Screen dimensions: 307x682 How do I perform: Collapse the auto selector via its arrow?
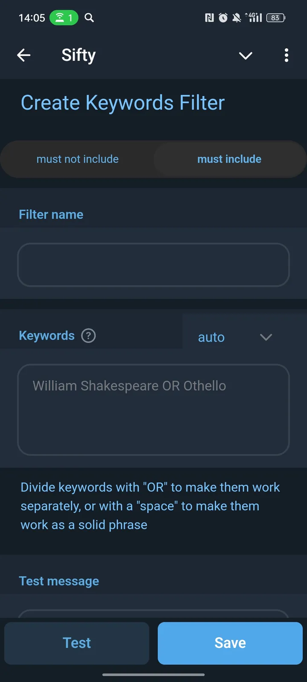[266, 337]
